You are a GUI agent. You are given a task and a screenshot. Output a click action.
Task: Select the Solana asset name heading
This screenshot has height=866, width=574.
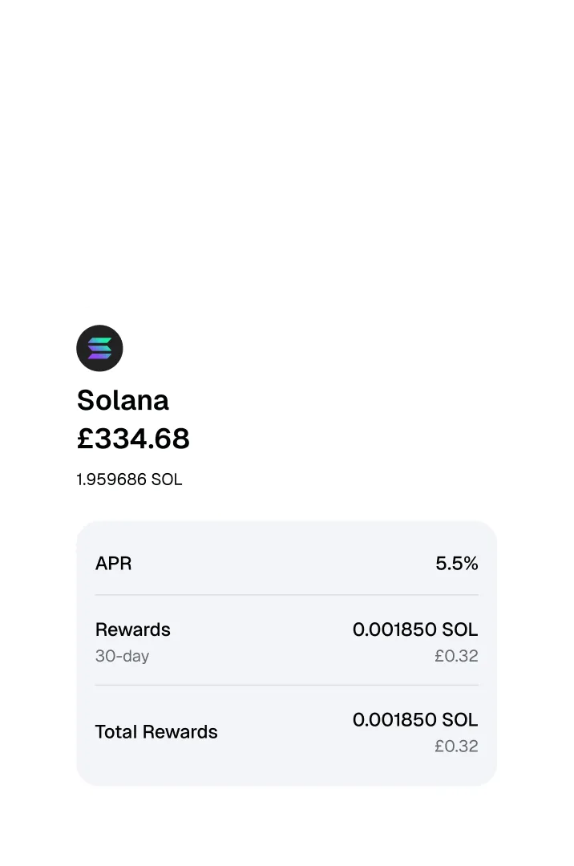pos(123,400)
